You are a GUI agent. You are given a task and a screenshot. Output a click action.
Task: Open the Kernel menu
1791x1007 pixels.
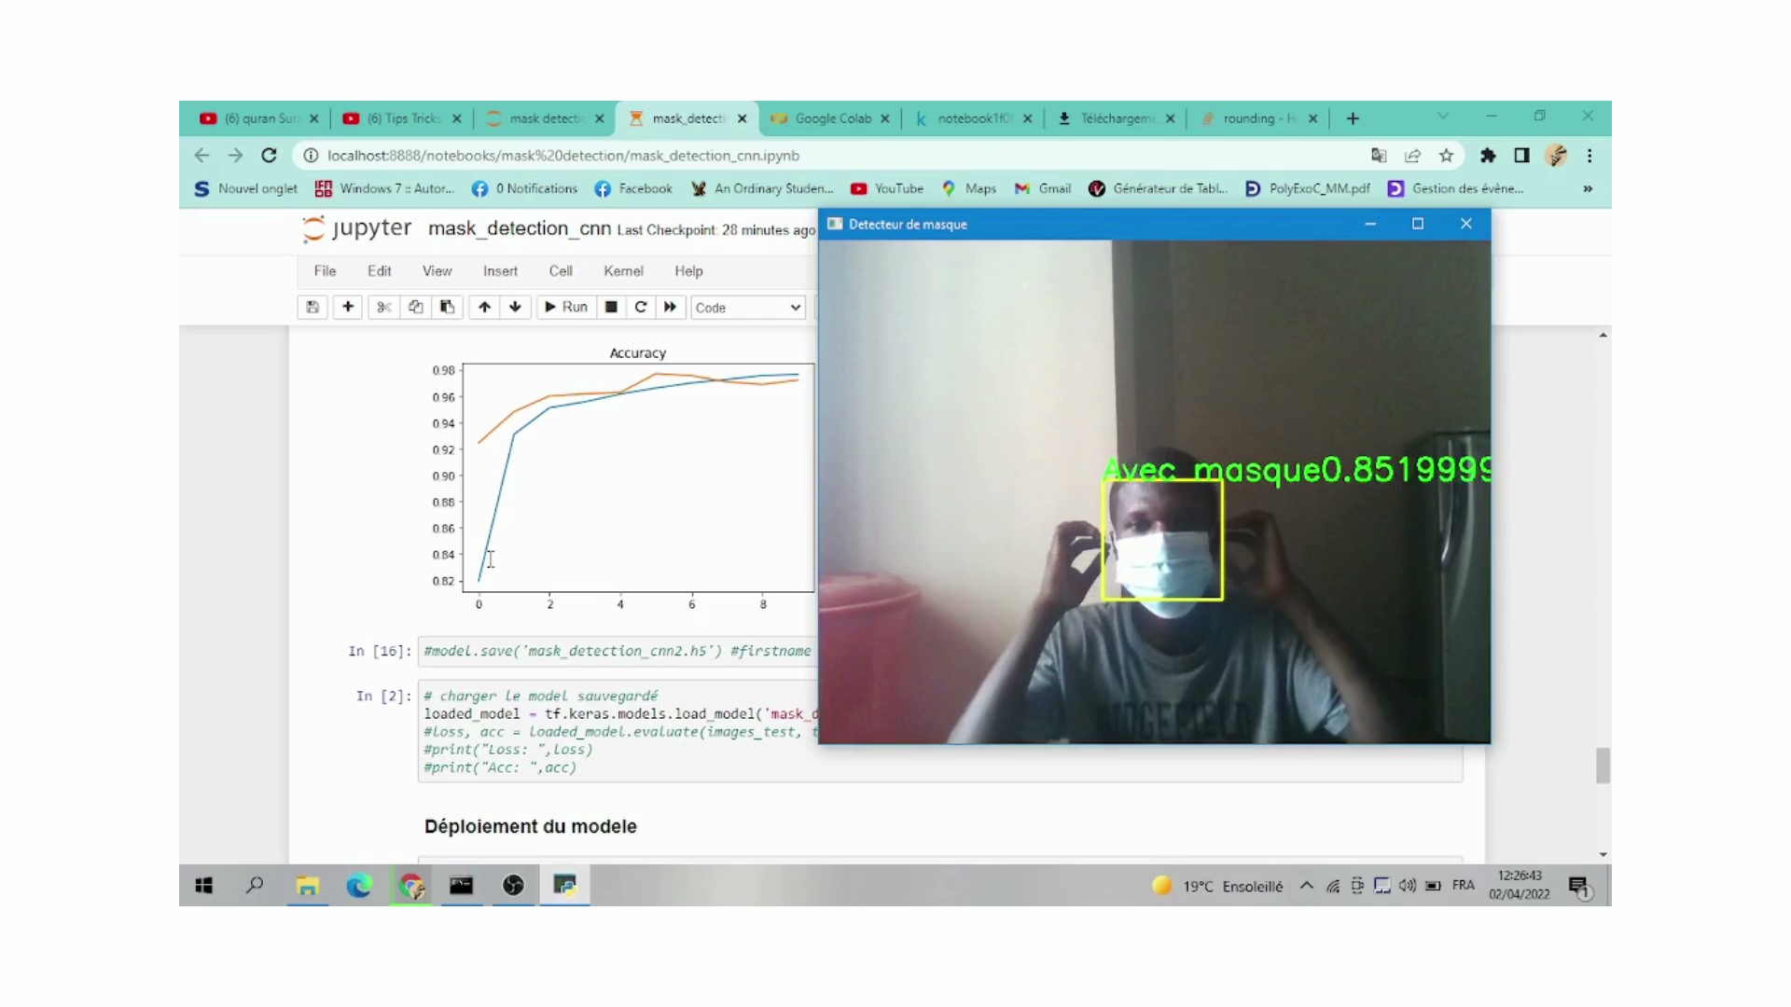623,271
